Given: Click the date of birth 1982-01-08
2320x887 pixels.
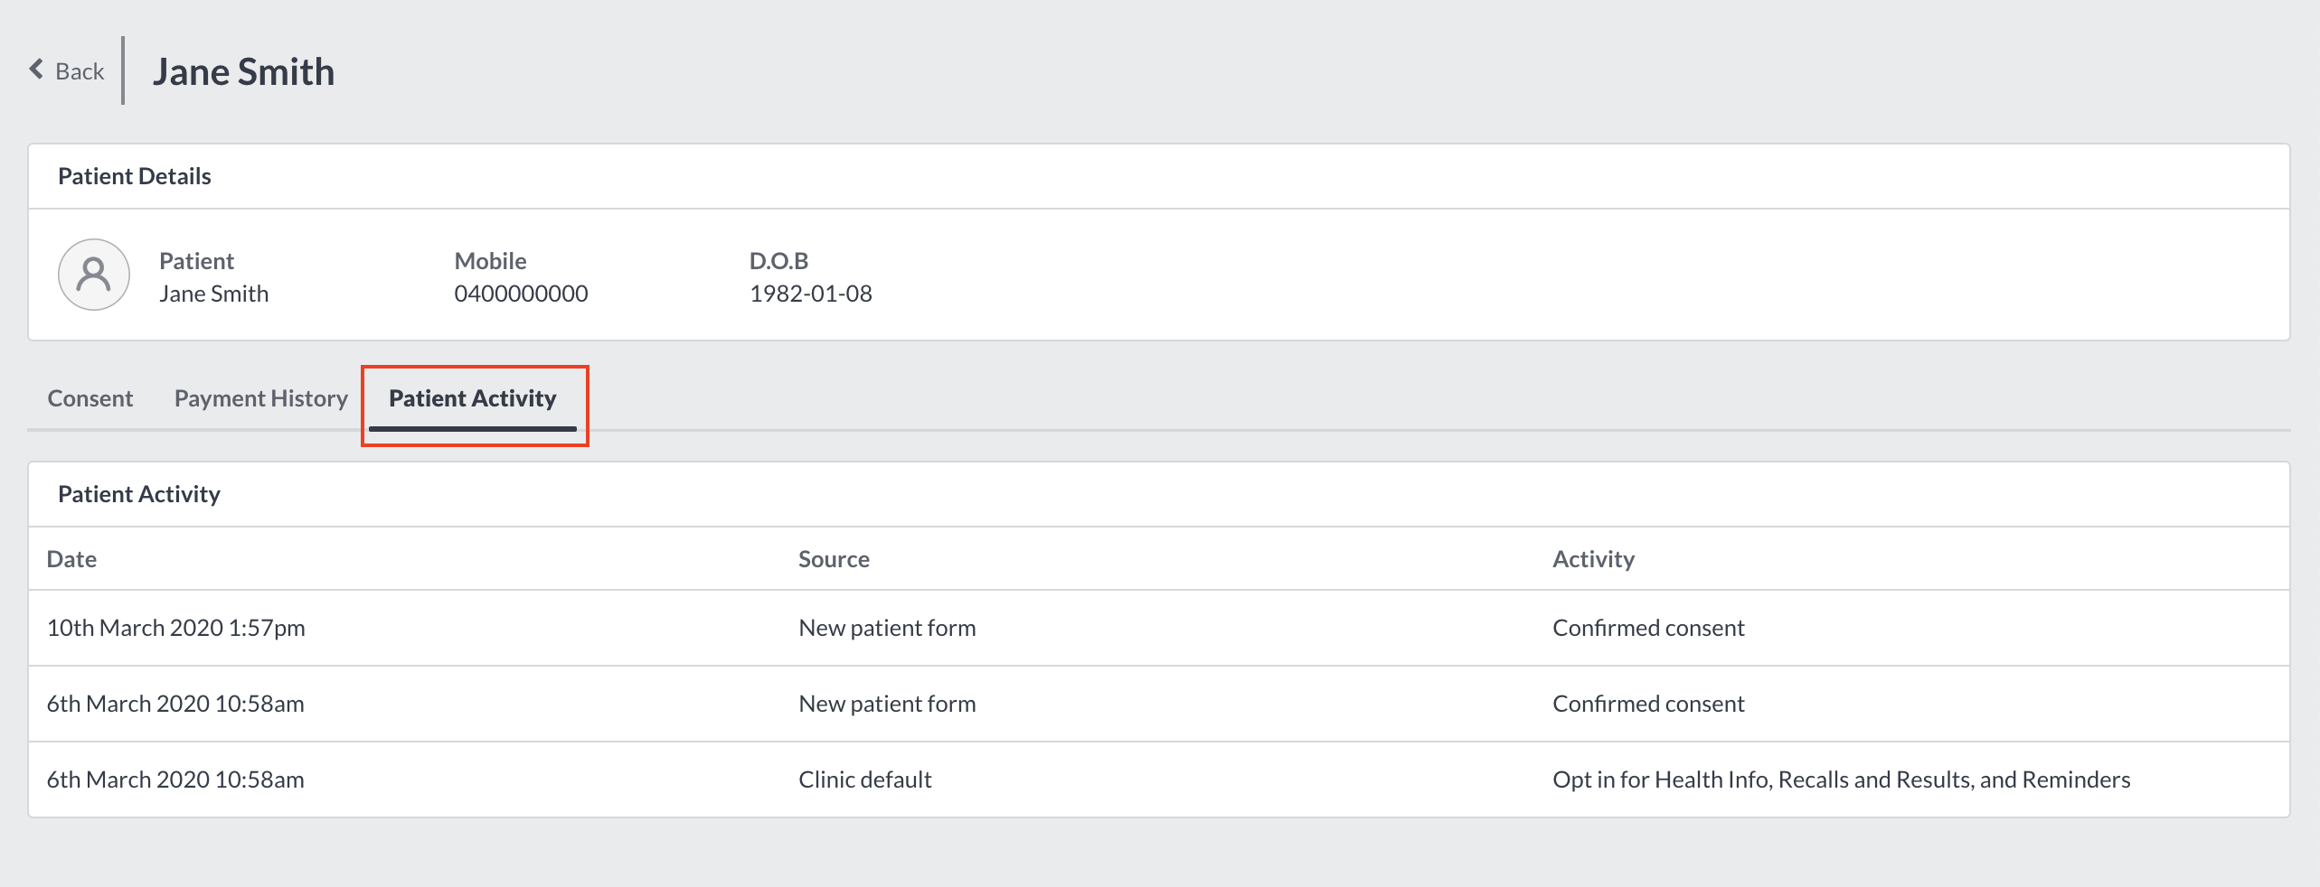Looking at the screenshot, I should click(x=811, y=294).
